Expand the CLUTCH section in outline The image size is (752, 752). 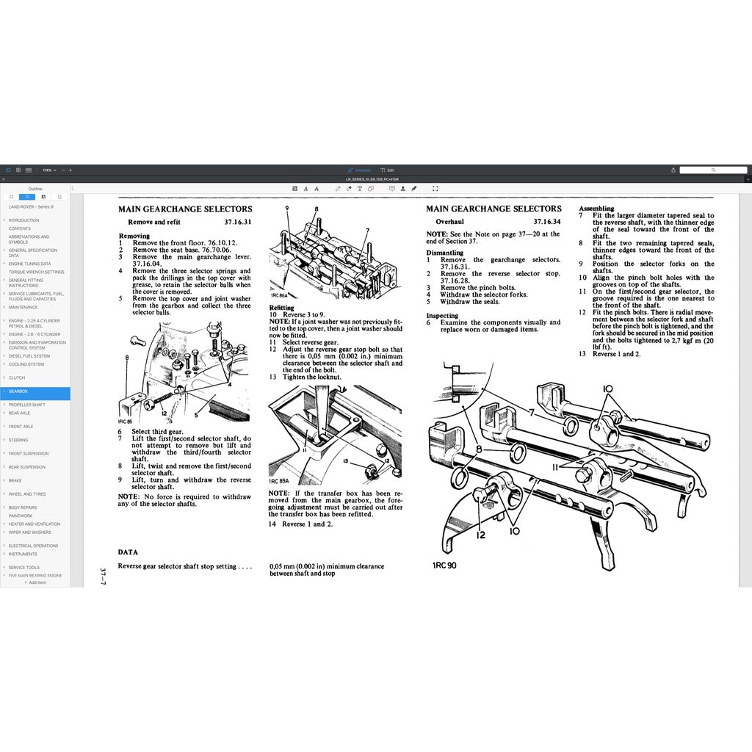click(4, 377)
